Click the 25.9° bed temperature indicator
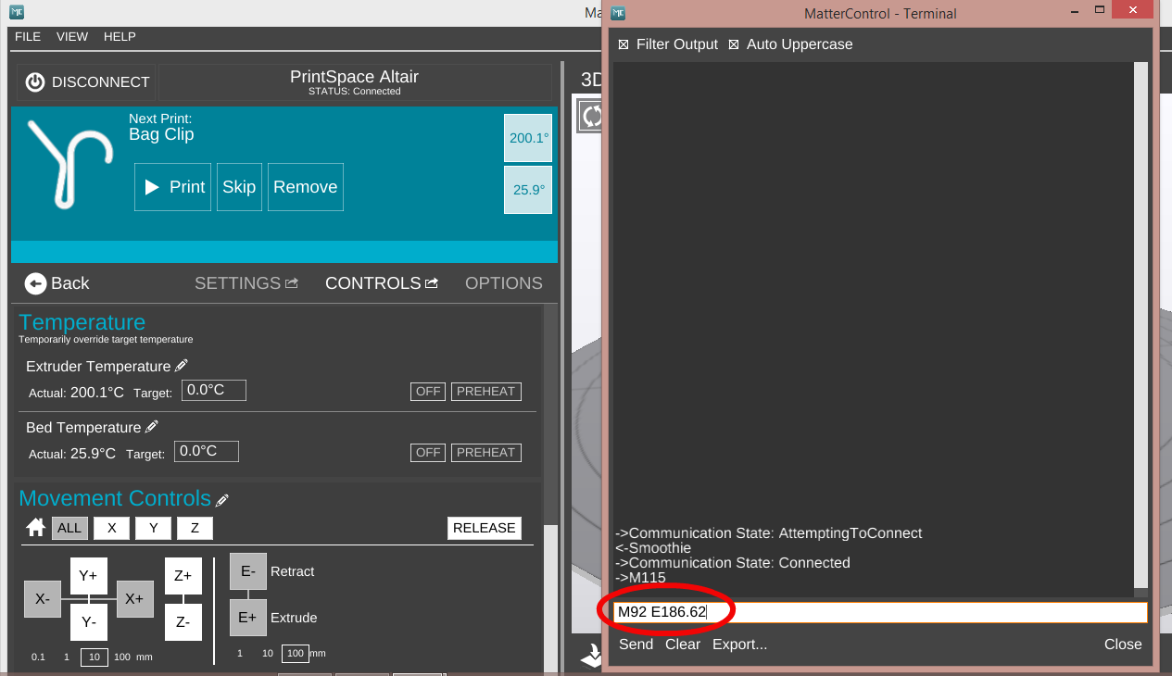1172x676 pixels. click(528, 190)
